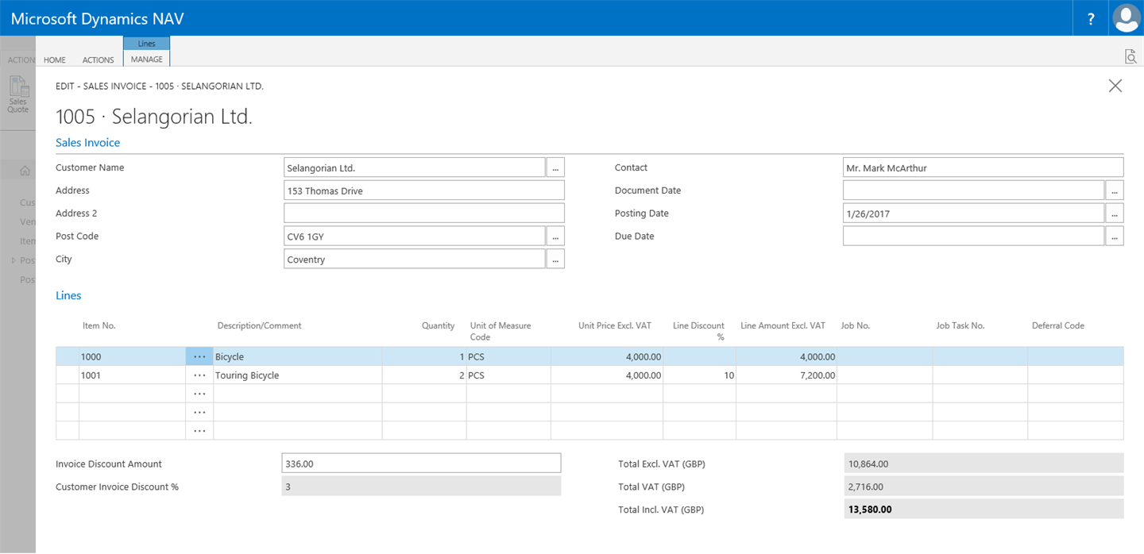The width and height of the screenshot is (1144, 554).
Task: Click the Invoice Discount Amount field
Action: 422,464
